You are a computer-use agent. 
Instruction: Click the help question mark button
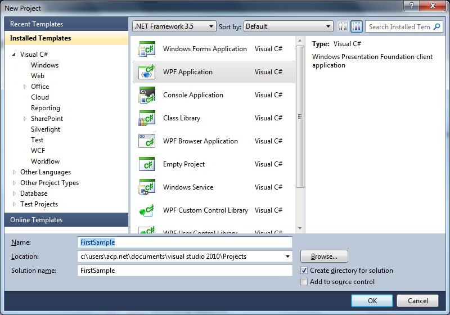[412, 6]
